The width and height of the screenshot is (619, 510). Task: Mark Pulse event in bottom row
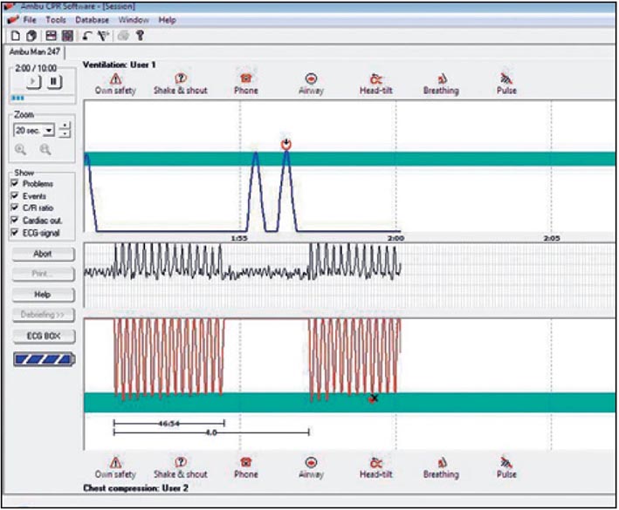(x=506, y=468)
